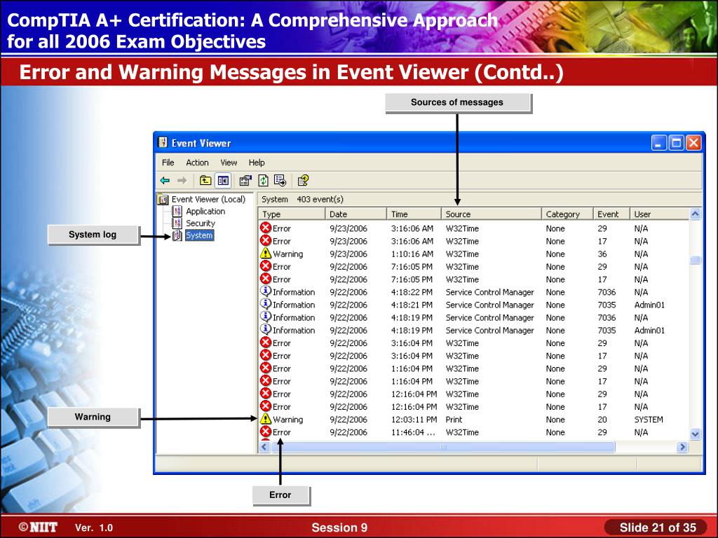Click the Security log icon
This screenshot has width=718, height=538.
(177, 223)
